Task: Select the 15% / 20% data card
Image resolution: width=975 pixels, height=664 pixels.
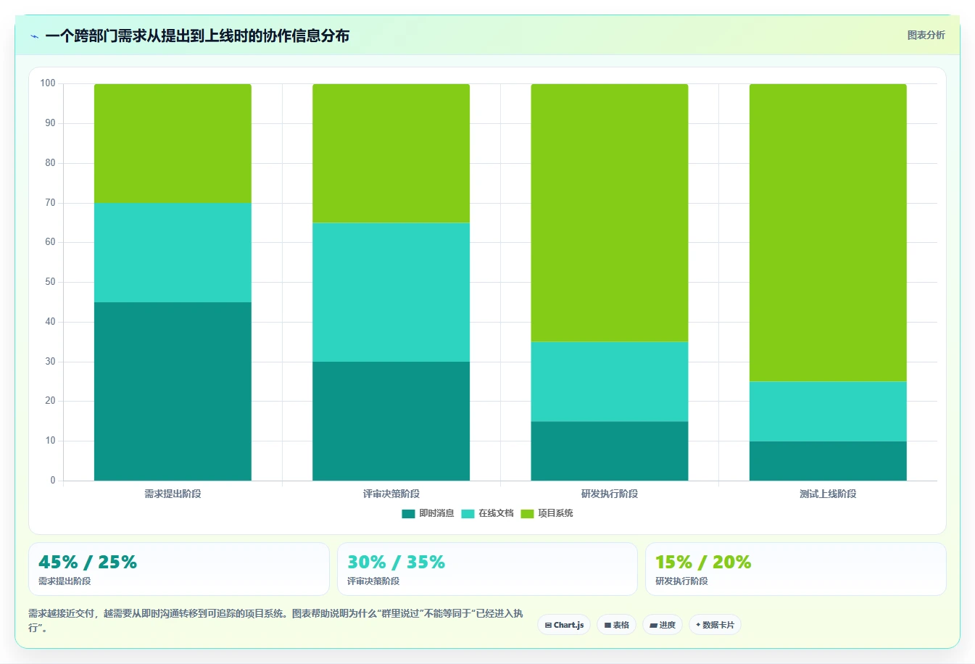Action: pyautogui.click(x=796, y=569)
